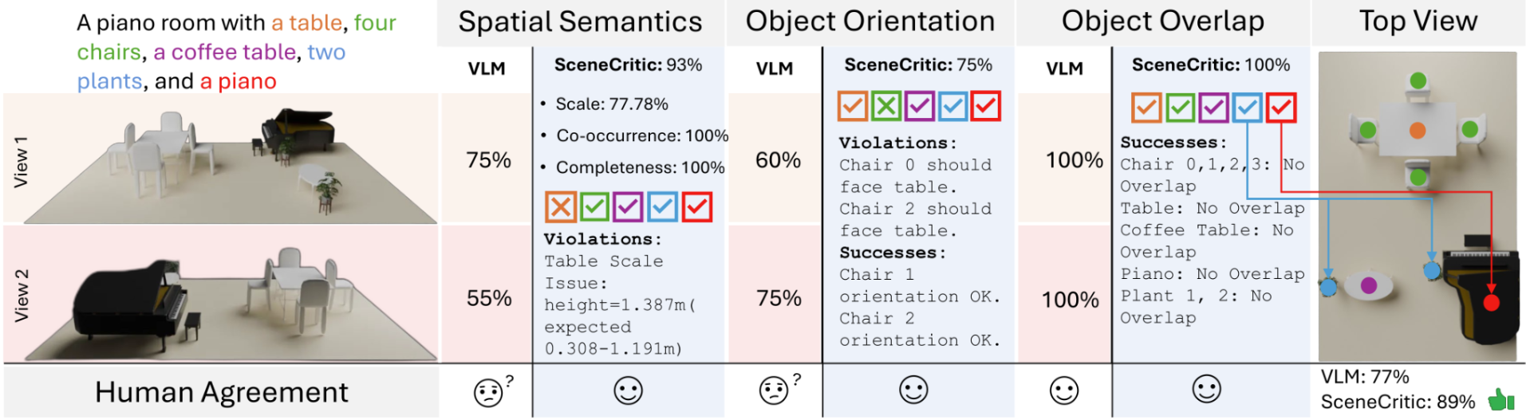Click the blue checkmark box in Object Overlap
Viewport: 1526px width, 420px height.
(1248, 108)
